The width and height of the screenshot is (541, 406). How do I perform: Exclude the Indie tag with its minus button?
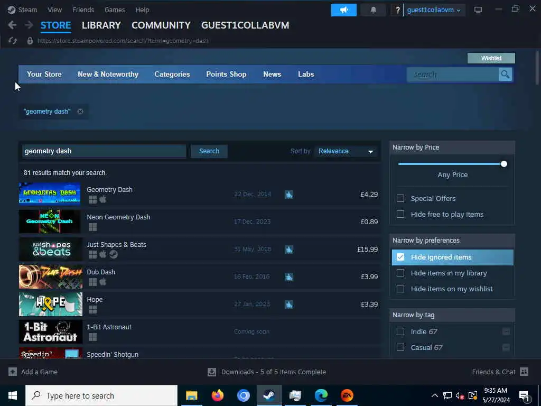tap(506, 332)
